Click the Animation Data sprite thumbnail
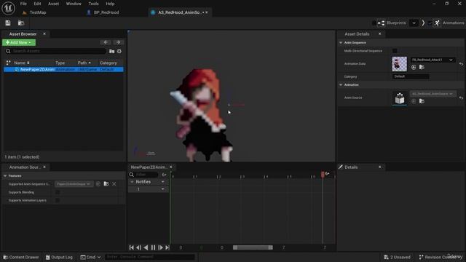The height and width of the screenshot is (262, 466). [400, 64]
